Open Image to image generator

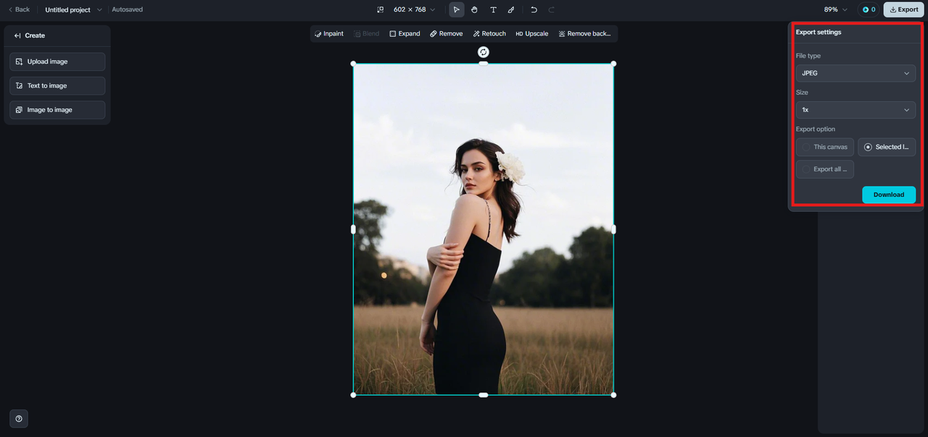tap(57, 110)
